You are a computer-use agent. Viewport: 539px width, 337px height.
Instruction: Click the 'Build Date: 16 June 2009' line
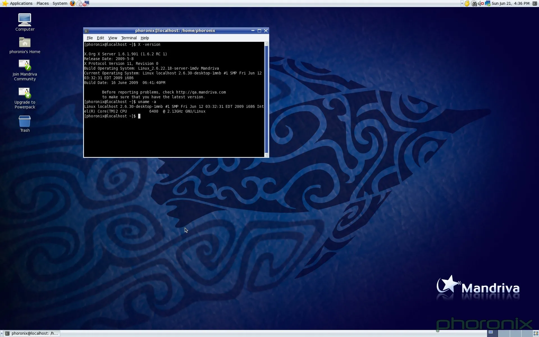(x=125, y=83)
